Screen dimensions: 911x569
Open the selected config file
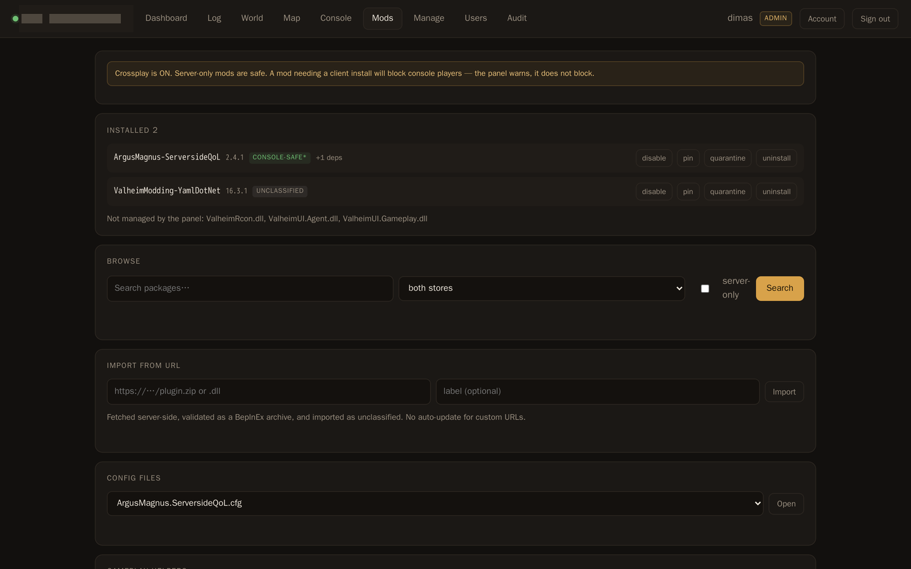(786, 504)
